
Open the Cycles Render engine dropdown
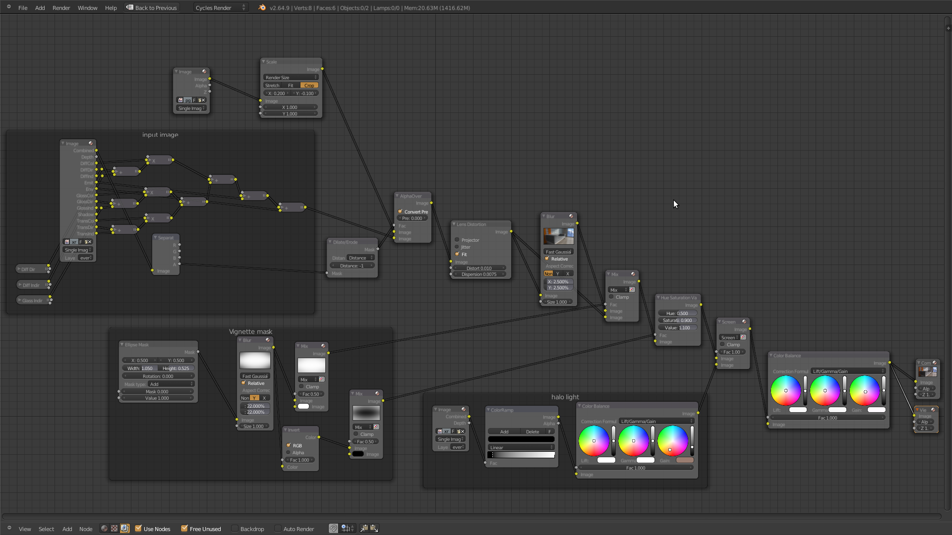(221, 7)
